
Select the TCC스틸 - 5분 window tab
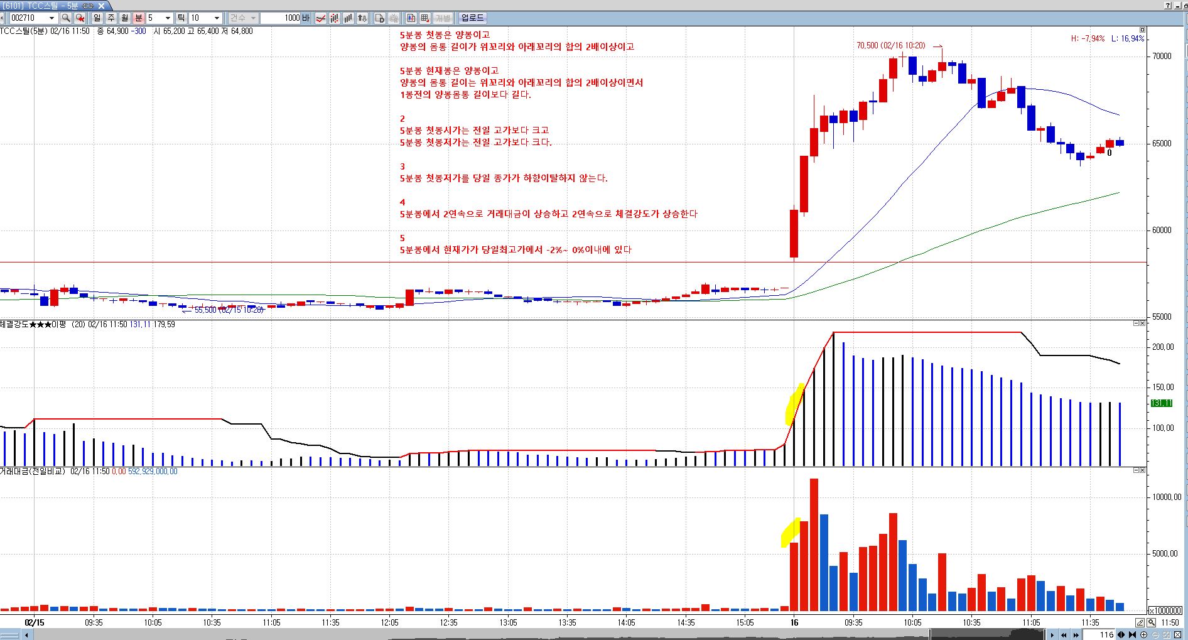(x=53, y=6)
